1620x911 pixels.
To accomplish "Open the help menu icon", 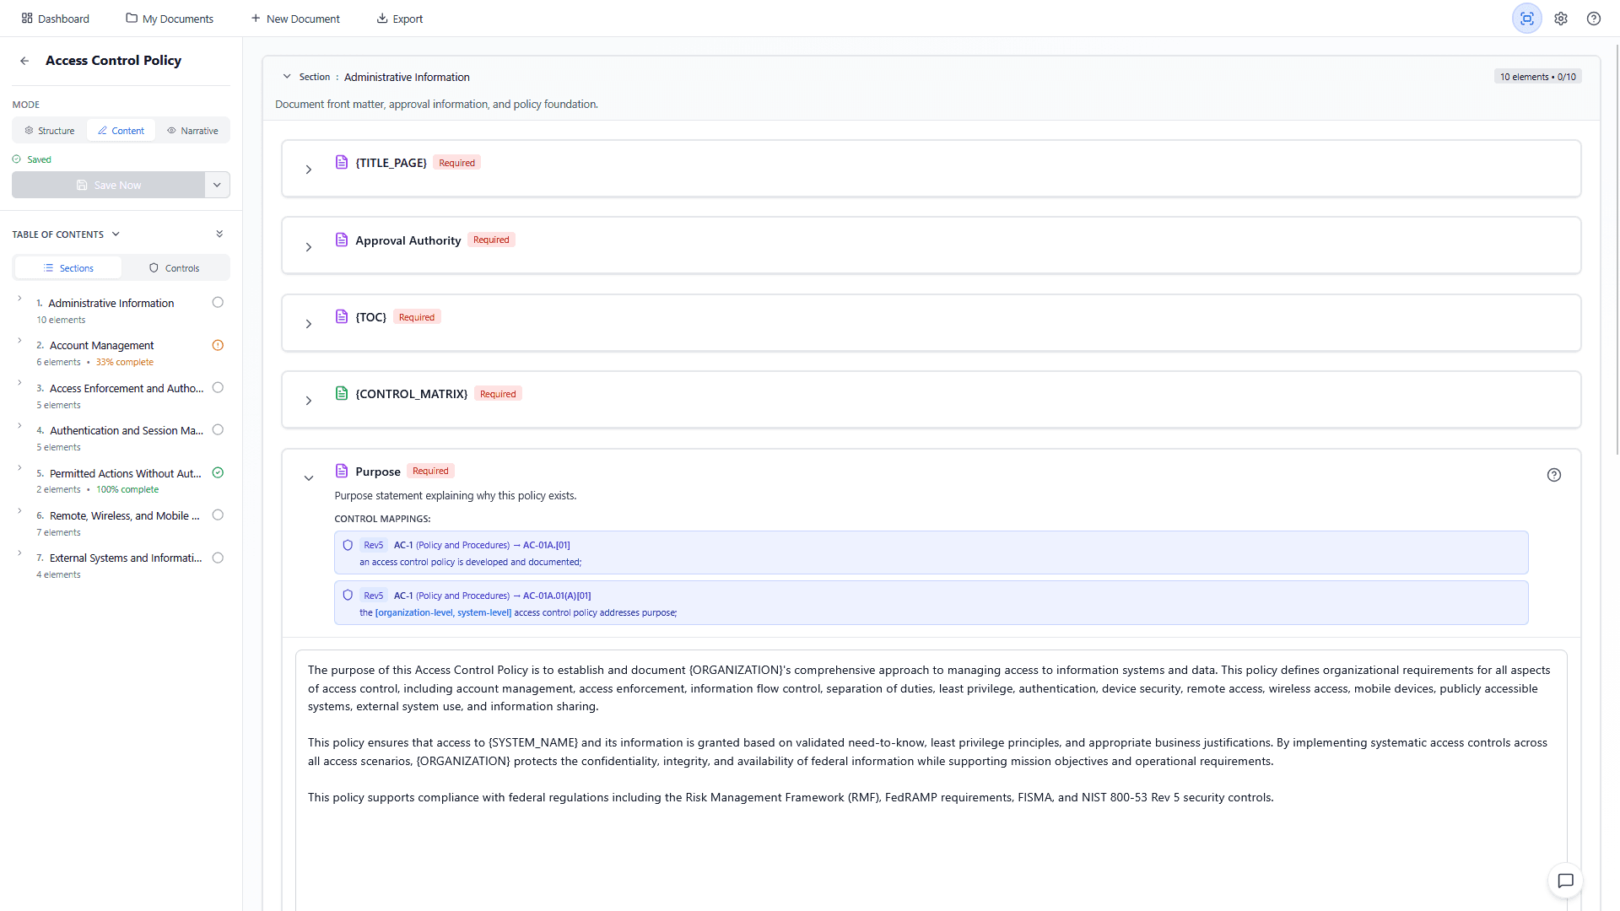I will [1594, 18].
